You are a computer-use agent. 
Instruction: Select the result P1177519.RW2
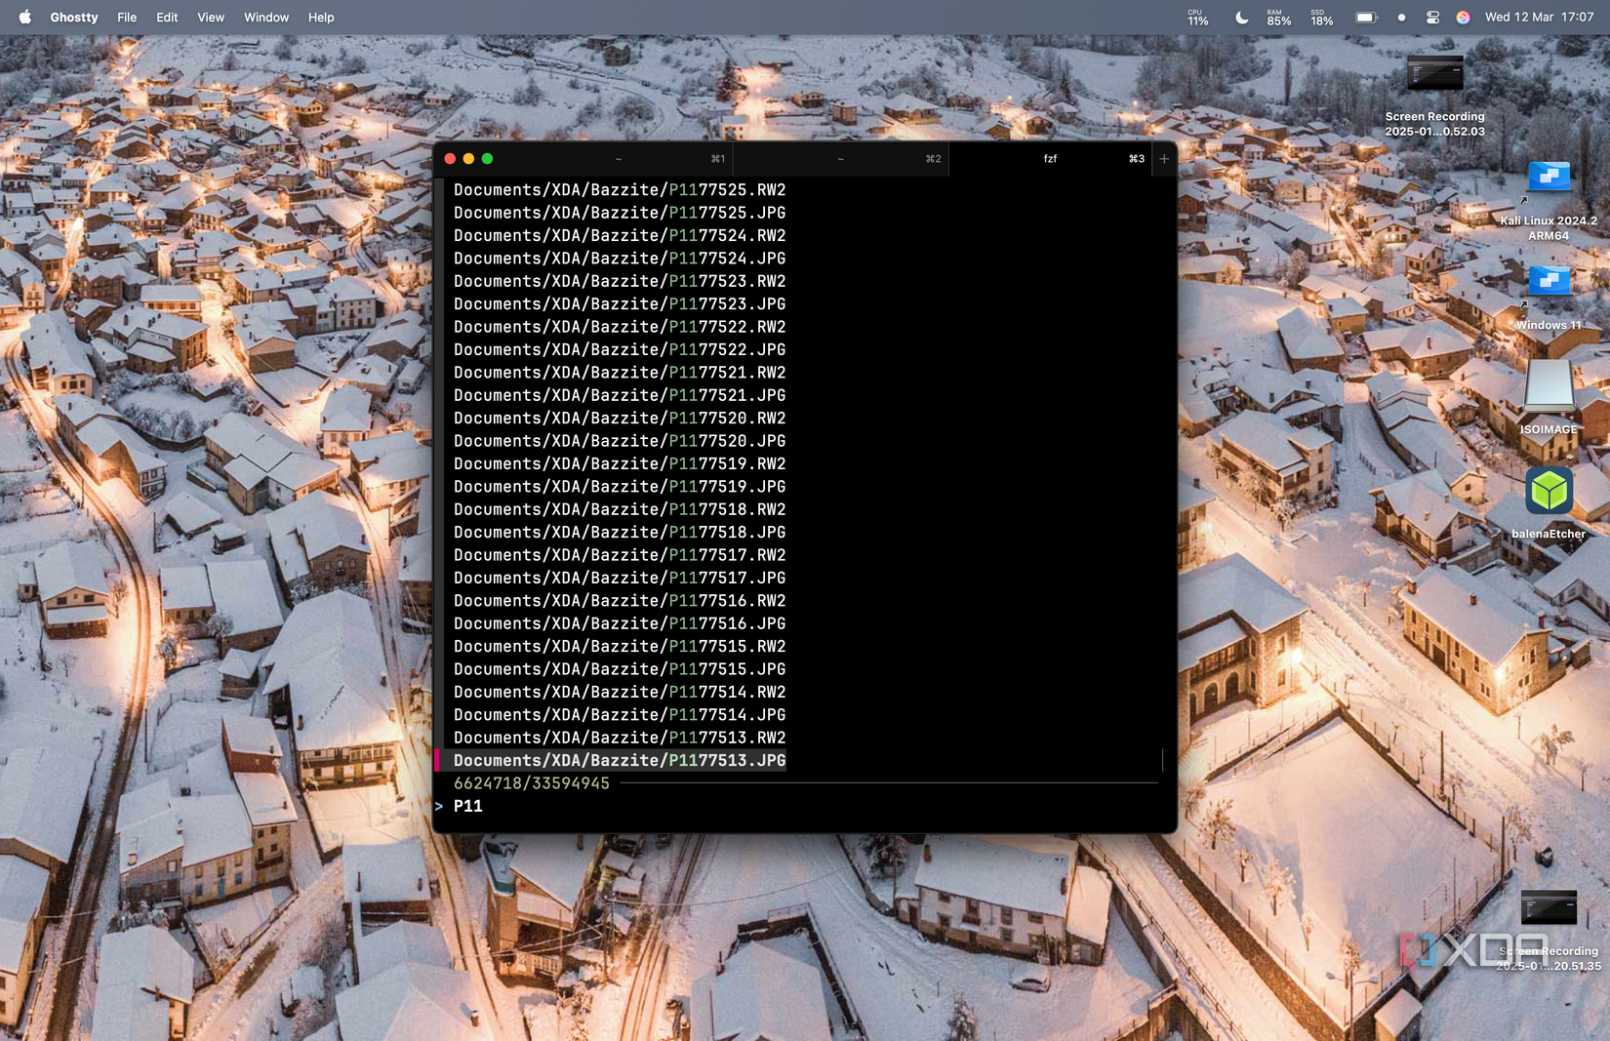point(620,464)
